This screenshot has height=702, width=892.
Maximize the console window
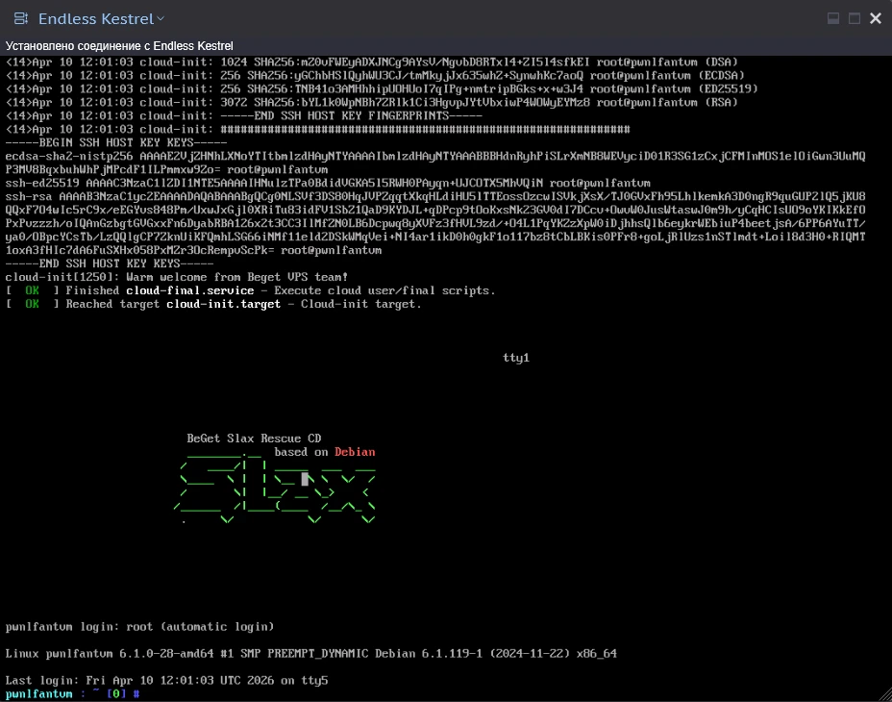855,19
